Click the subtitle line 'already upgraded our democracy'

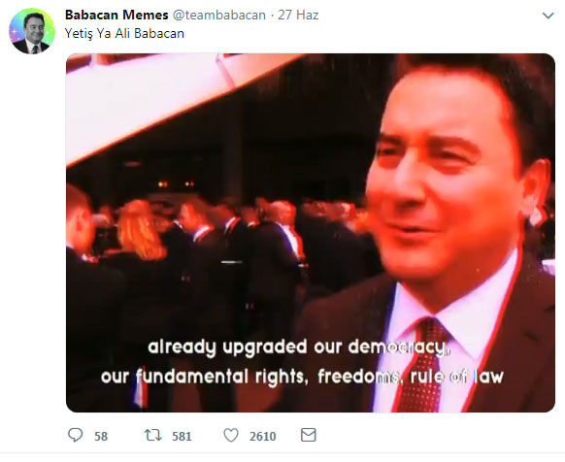pos(299,347)
